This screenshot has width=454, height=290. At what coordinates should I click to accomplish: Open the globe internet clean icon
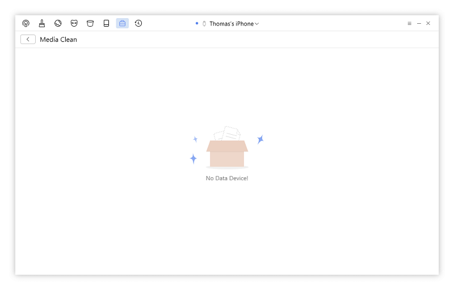[58, 23]
